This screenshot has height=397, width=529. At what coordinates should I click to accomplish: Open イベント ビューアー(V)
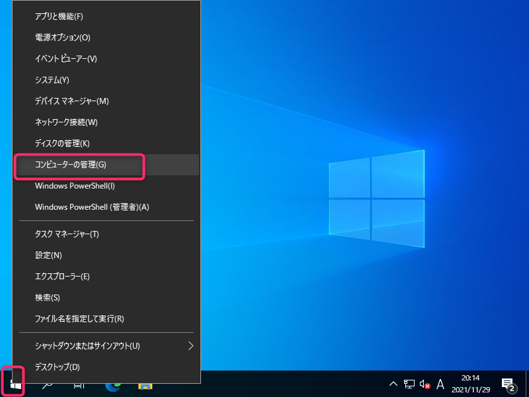[x=106, y=59]
